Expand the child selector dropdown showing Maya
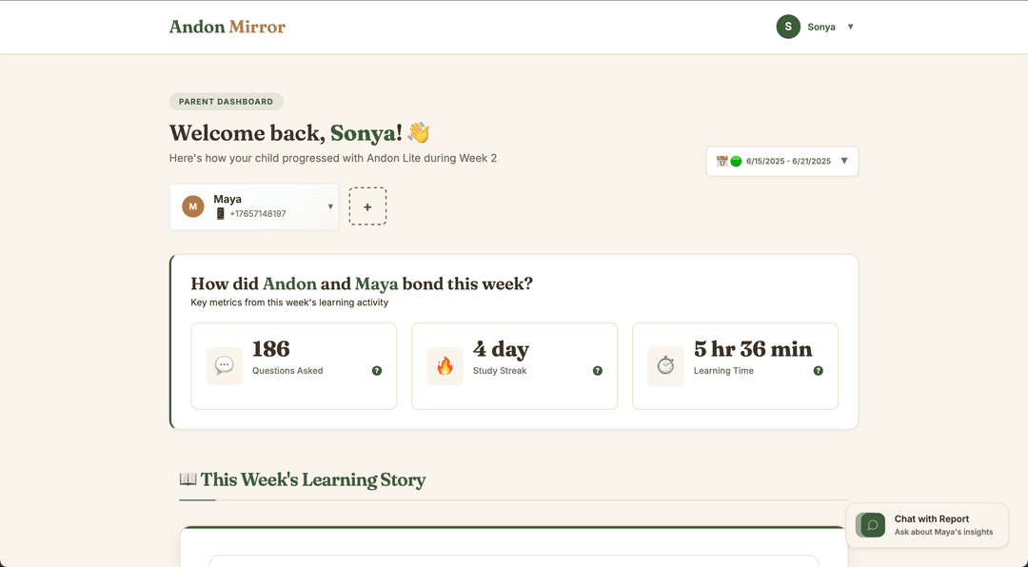The image size is (1028, 567). tap(329, 205)
